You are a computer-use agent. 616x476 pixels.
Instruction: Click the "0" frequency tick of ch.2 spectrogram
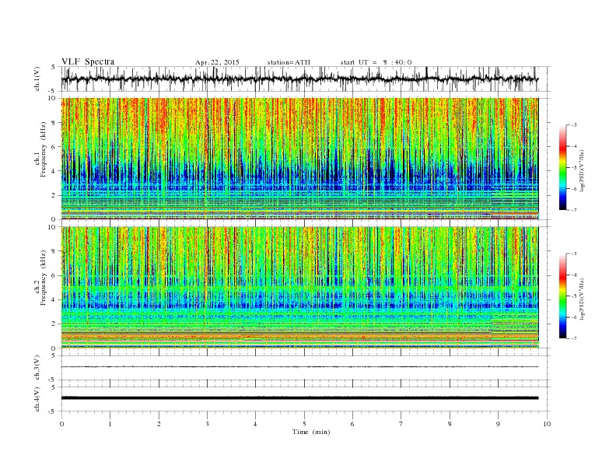(54, 348)
